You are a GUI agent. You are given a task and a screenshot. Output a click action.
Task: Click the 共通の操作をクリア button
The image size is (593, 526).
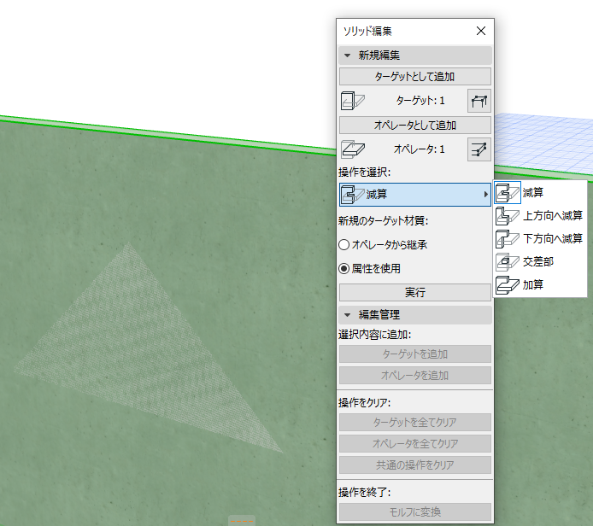415,465
